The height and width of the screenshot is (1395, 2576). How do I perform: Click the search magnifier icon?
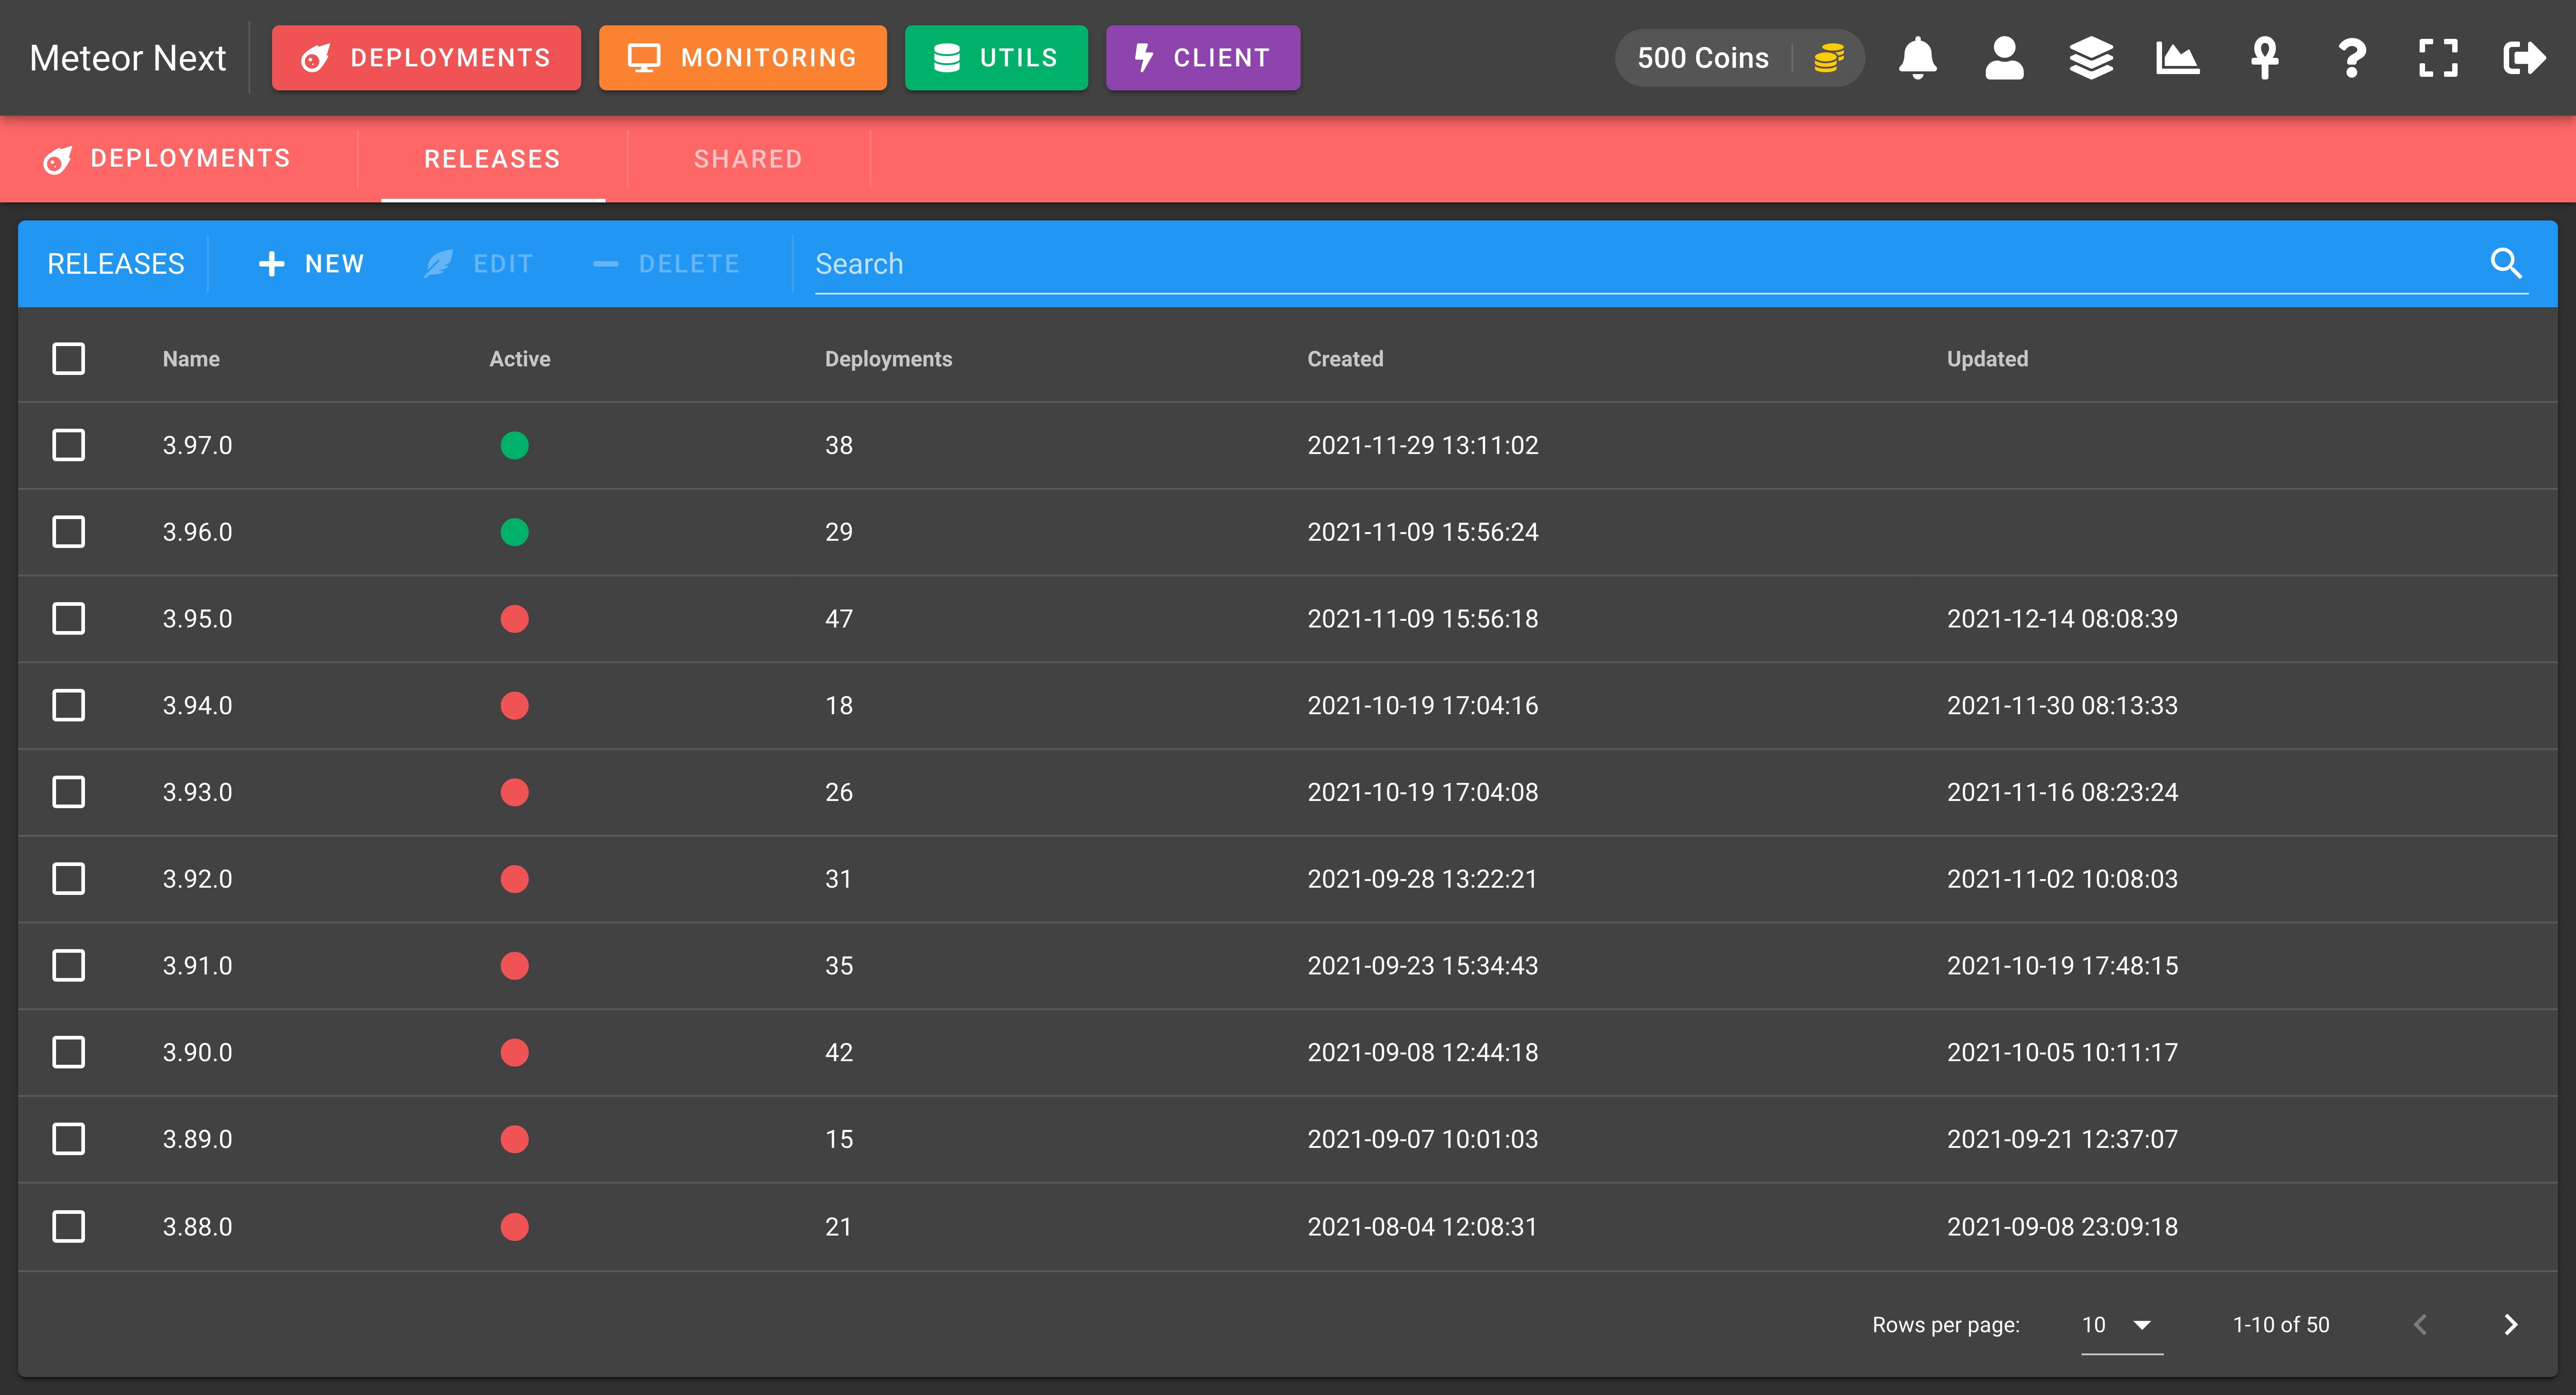tap(2506, 263)
